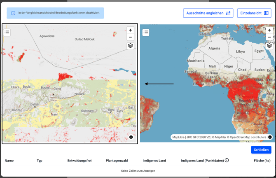This screenshot has width=276, height=178.
Task: Sort table by Name column
Action: point(9,161)
